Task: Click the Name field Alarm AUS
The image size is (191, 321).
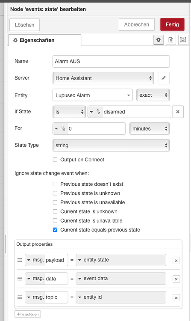Action: (x=111, y=61)
